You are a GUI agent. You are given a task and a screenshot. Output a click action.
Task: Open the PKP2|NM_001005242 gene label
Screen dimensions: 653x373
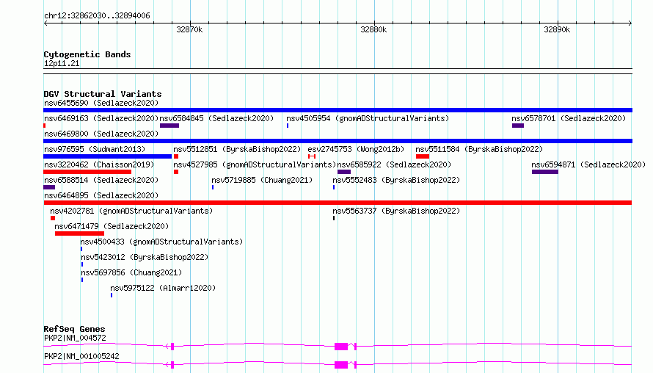81,356
